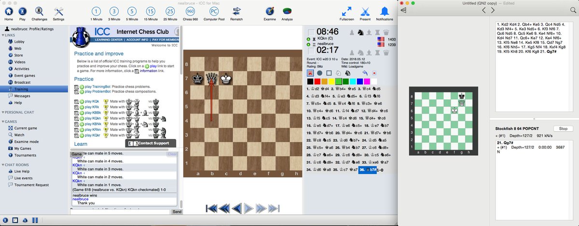This screenshot has height=226, width=579.
Task: Collapse the PERSONAL CHAT section
Action: pyautogui.click(x=2, y=112)
